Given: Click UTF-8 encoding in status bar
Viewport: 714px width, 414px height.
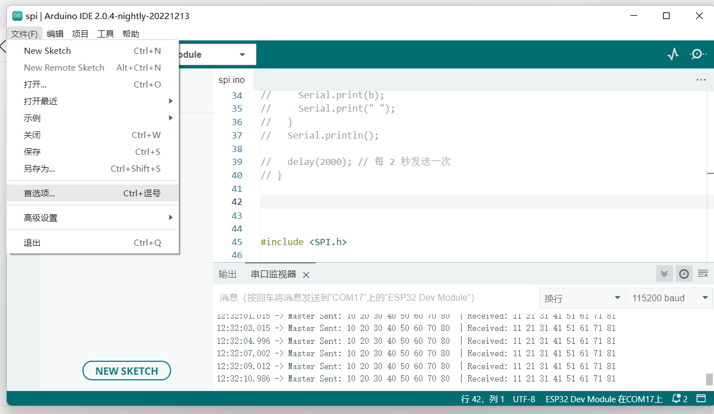Looking at the screenshot, I should pos(524,399).
